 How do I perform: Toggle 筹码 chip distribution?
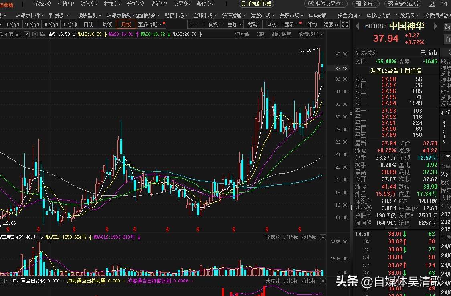pos(253,24)
